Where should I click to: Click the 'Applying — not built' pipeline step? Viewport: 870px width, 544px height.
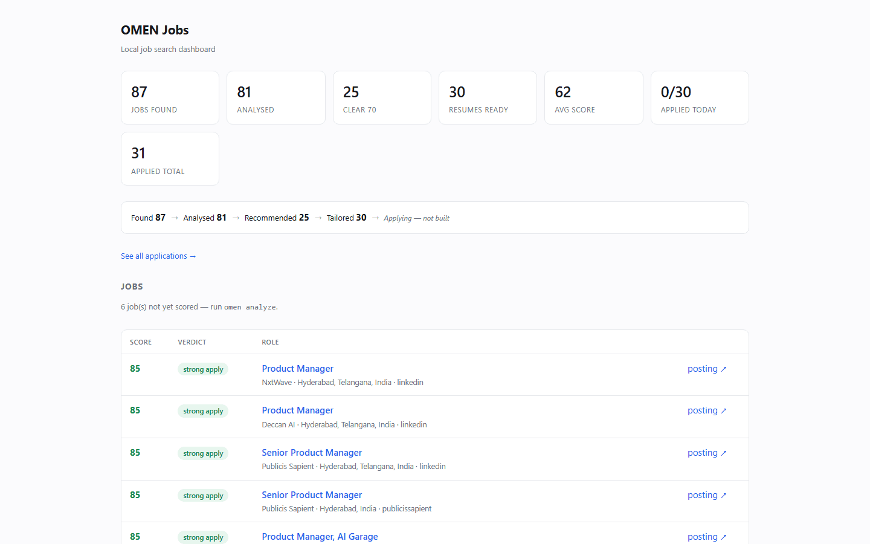point(416,218)
